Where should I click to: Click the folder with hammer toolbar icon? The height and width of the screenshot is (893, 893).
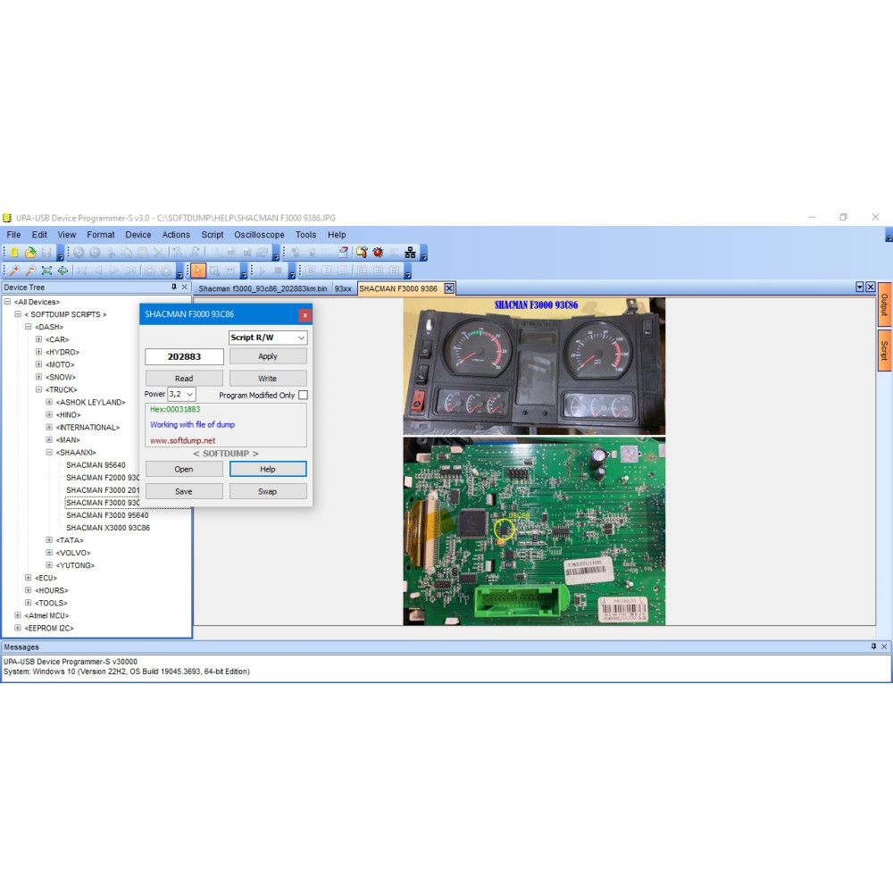click(362, 253)
